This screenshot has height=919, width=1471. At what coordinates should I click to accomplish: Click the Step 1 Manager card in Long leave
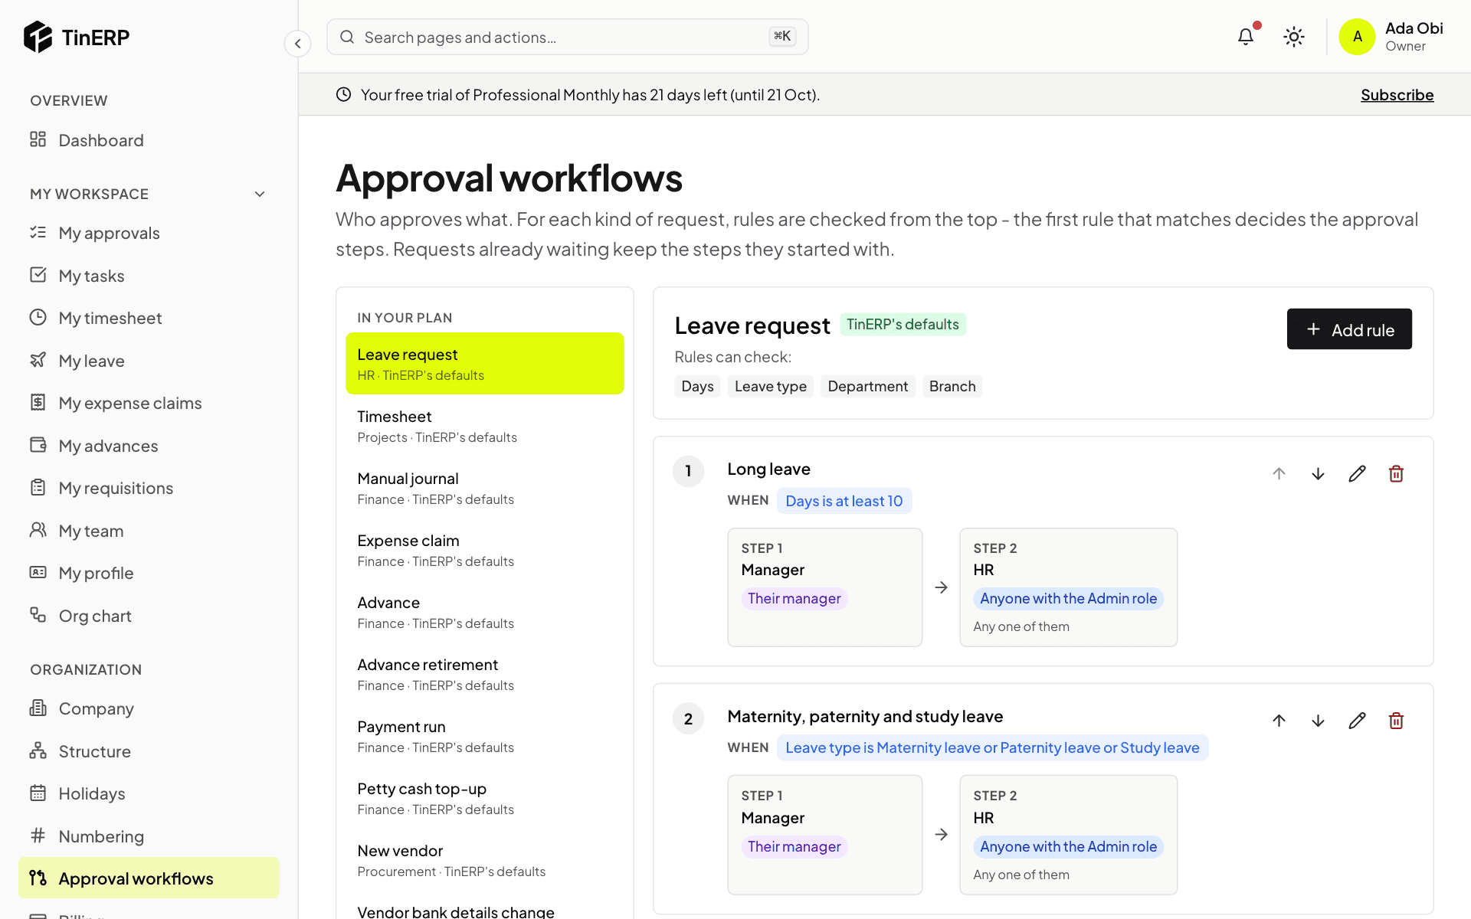point(824,587)
